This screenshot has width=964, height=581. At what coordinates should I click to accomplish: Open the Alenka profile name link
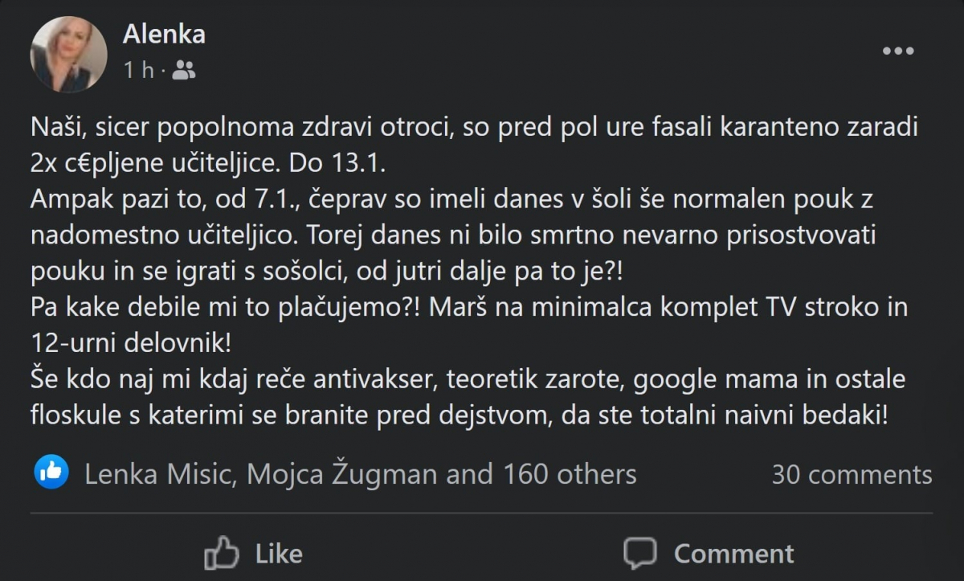(x=163, y=34)
